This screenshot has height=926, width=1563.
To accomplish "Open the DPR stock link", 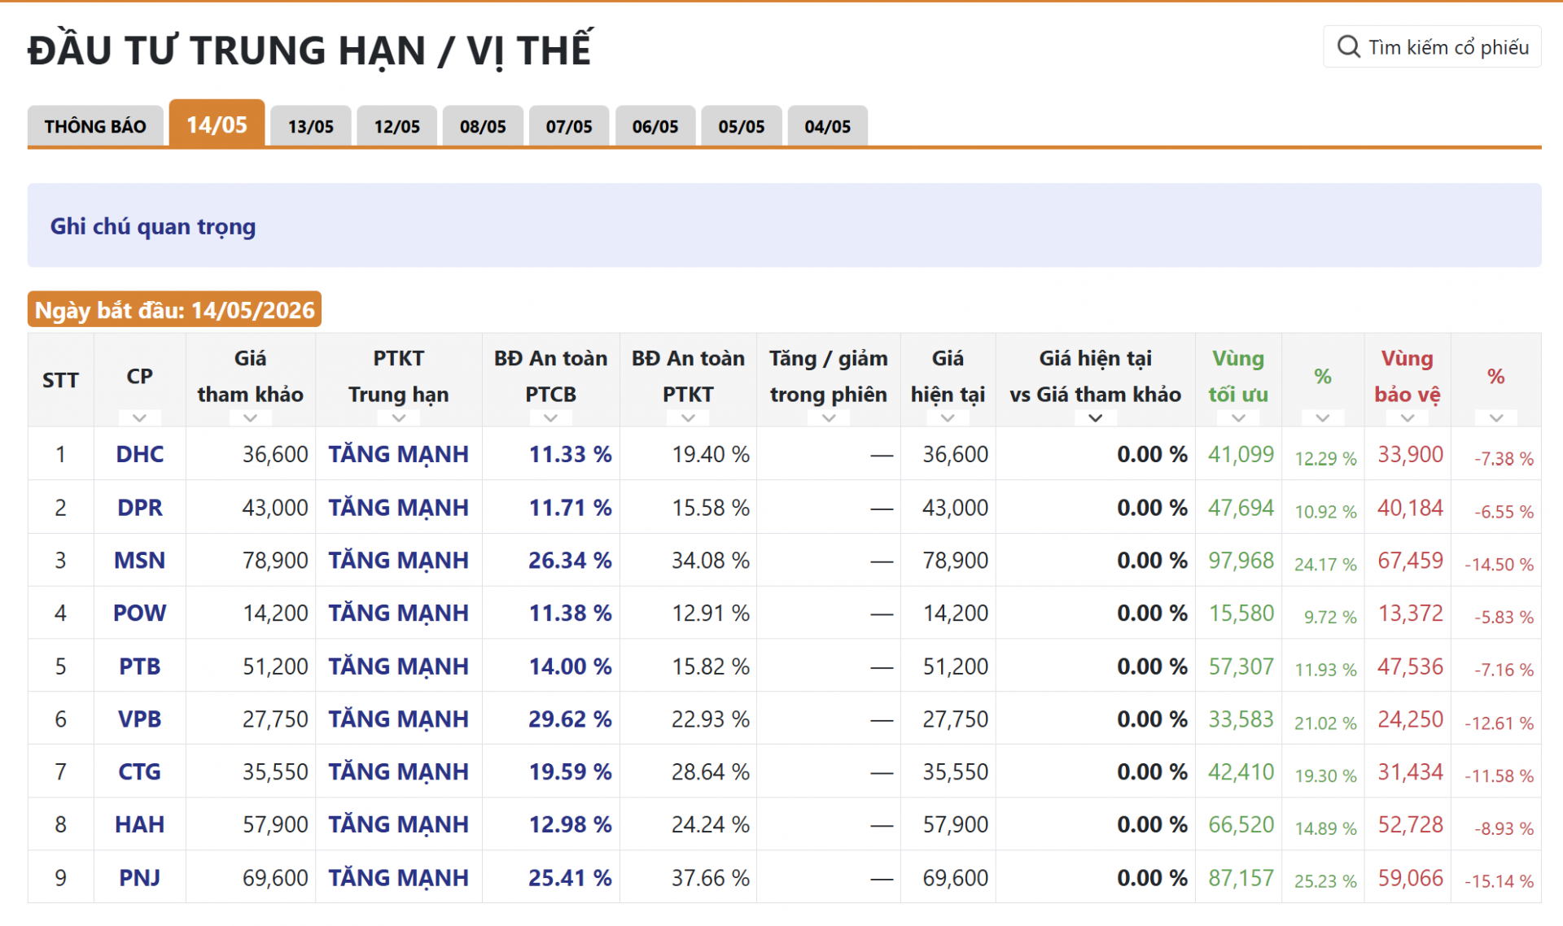I will coord(140,508).
